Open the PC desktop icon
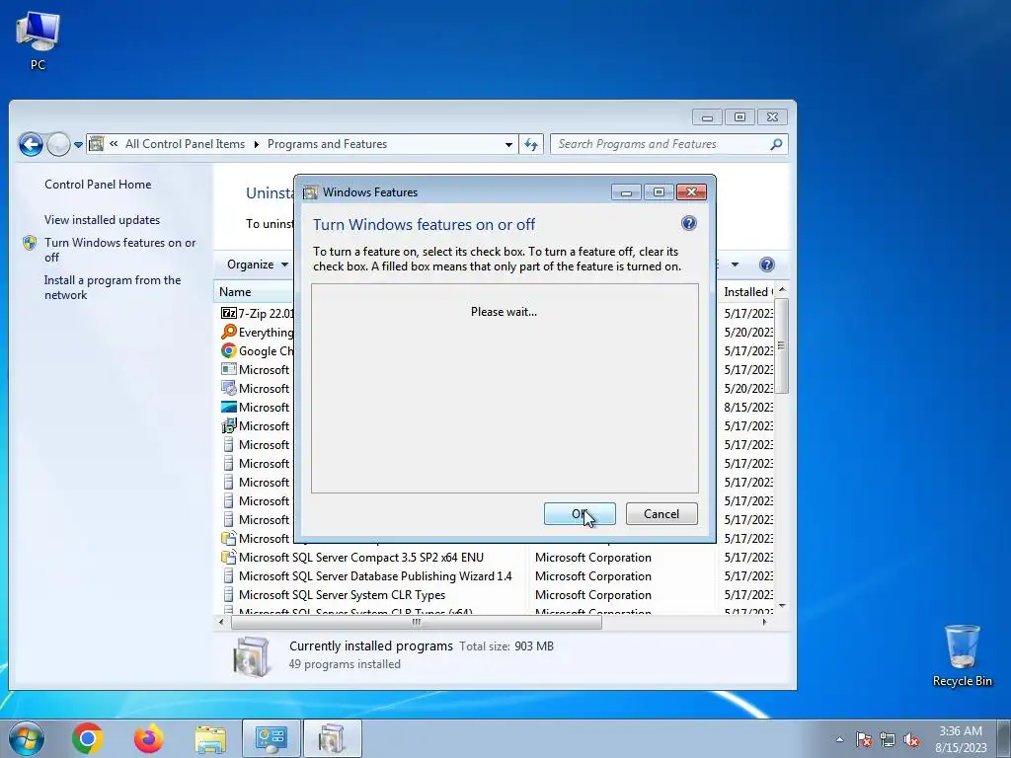 (39, 39)
